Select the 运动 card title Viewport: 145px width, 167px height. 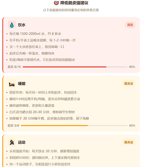tap(22, 142)
